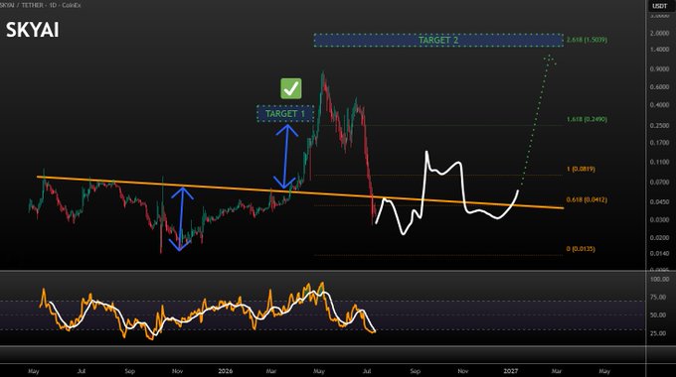Screen dimensions: 676x377
Task: Select the TARGET 2 zone box
Action: pyautogui.click(x=438, y=40)
